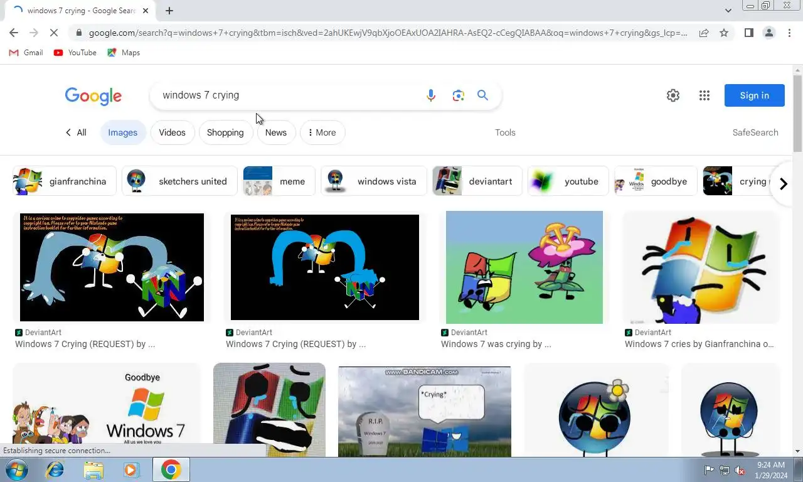
Task: Open Chrome profile avatar
Action: pyautogui.click(x=769, y=33)
